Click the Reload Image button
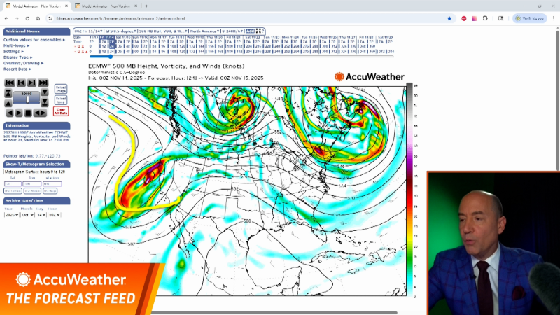 [x=61, y=88]
